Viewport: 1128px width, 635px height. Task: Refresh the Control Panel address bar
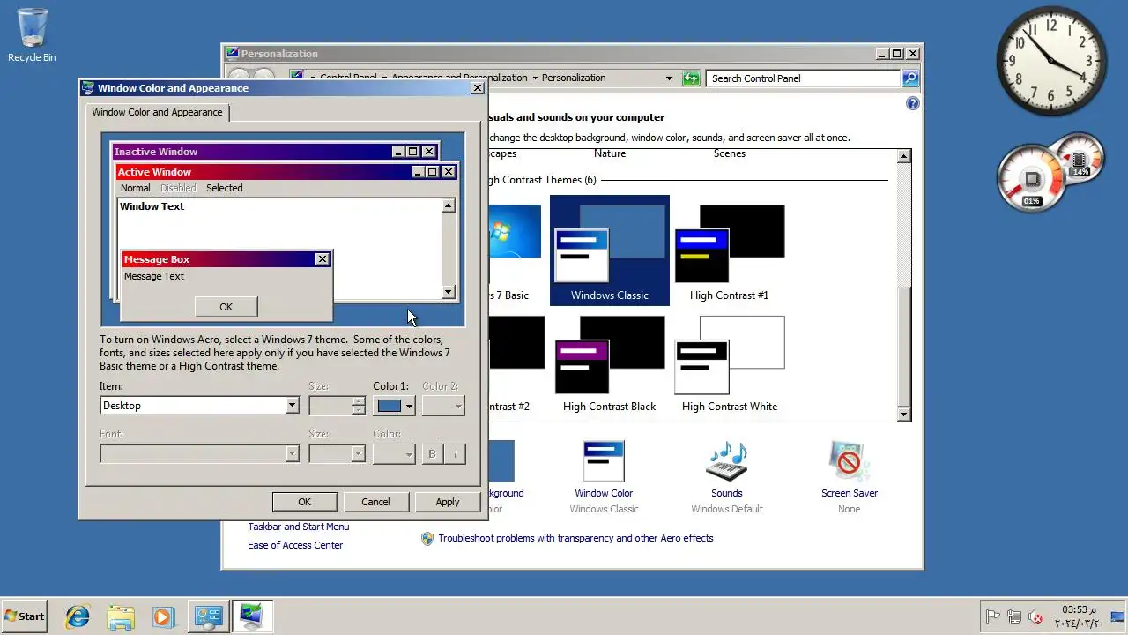691,78
